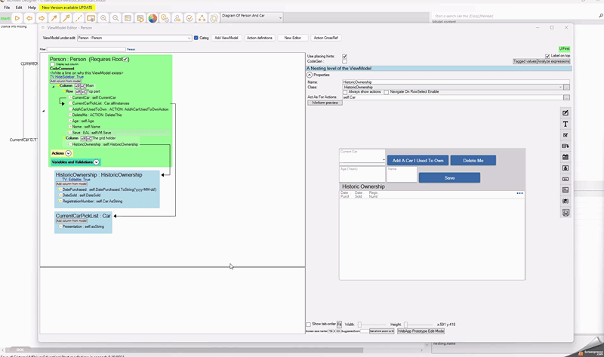Click the edit pencil widget icon
Screen dimensions: 604x357
coord(565,113)
